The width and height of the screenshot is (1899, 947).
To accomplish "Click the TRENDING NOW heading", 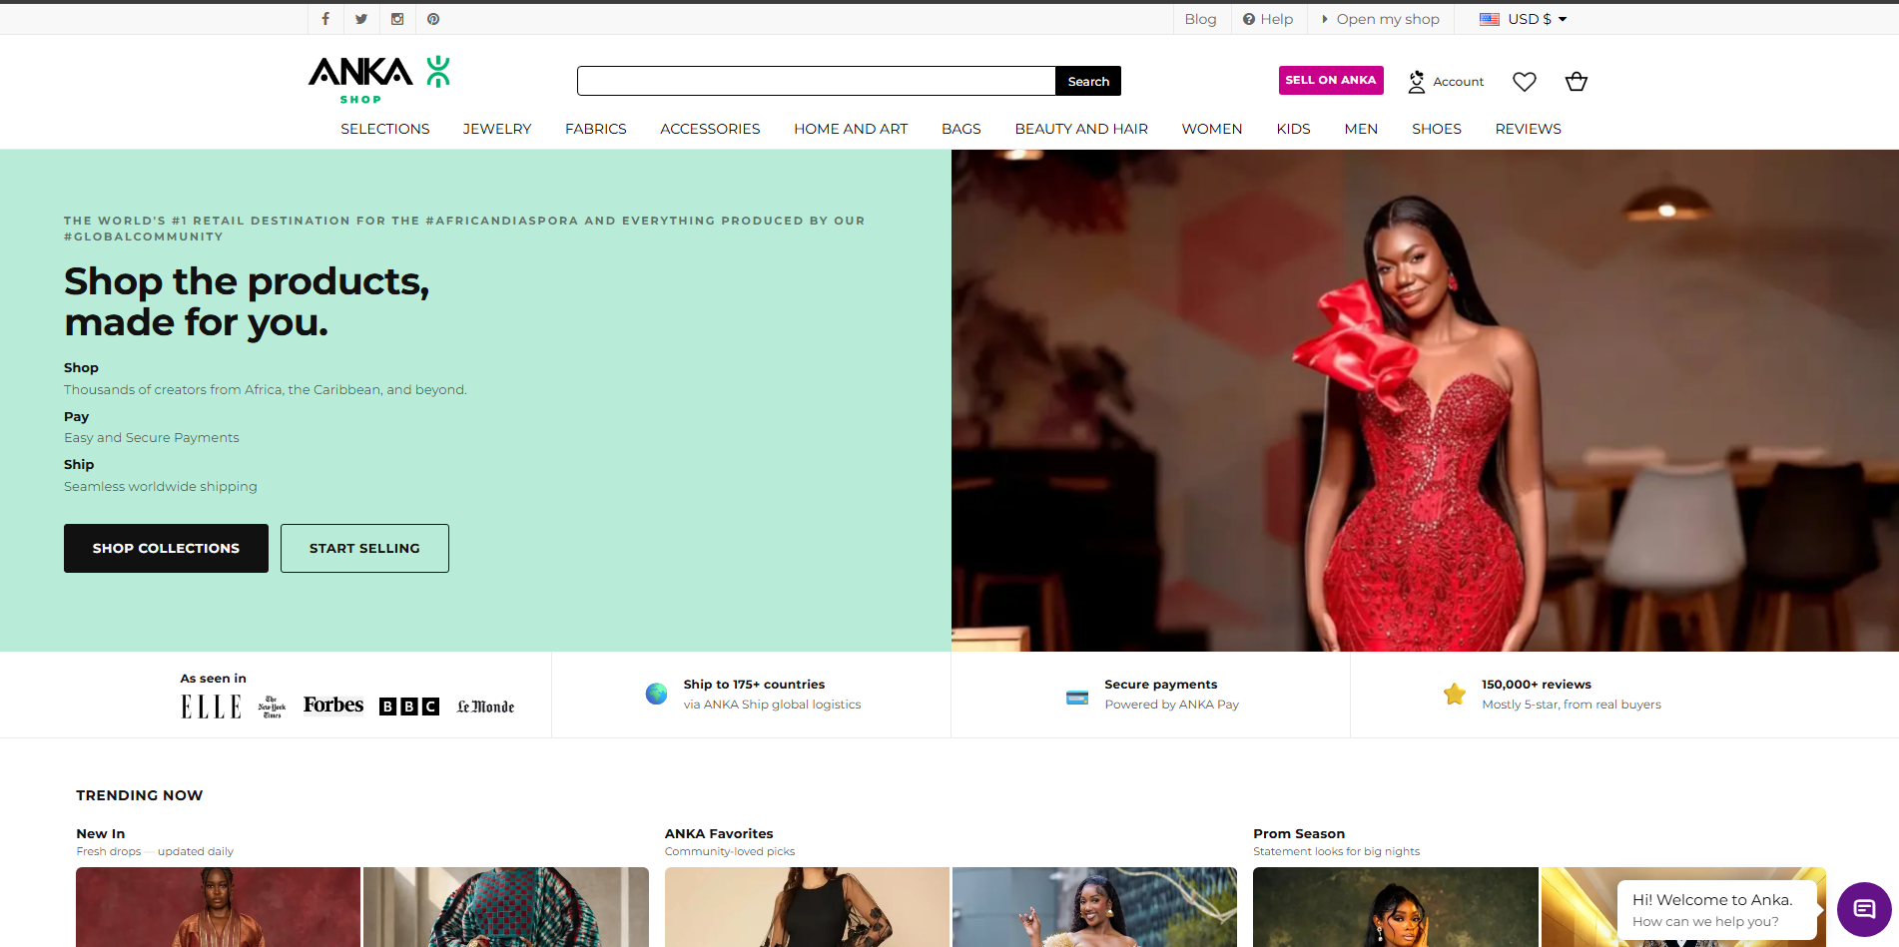I will pyautogui.click(x=140, y=795).
